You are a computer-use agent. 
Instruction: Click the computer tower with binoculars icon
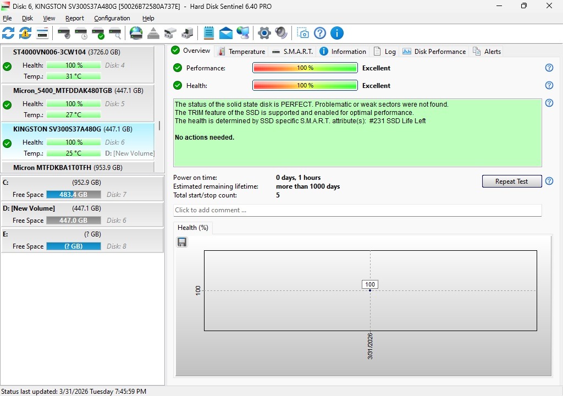[187, 33]
